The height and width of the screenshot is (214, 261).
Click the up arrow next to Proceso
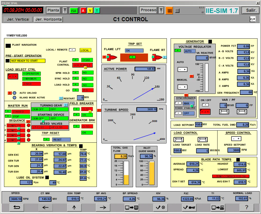(x=161, y=10)
